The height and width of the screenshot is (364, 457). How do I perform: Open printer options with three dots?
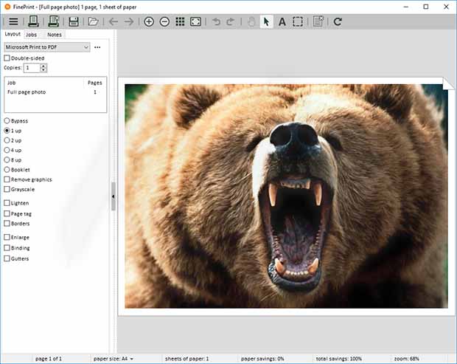(97, 47)
